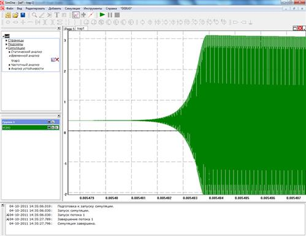306x236 pixels.
Task: Open a file with folder icon
Action: point(15,15)
